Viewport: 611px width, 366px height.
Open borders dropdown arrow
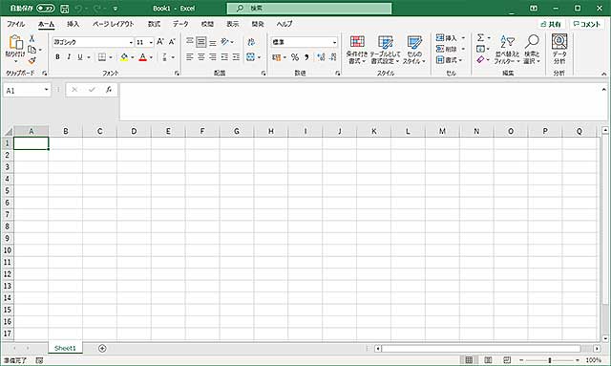pyautogui.click(x=111, y=57)
